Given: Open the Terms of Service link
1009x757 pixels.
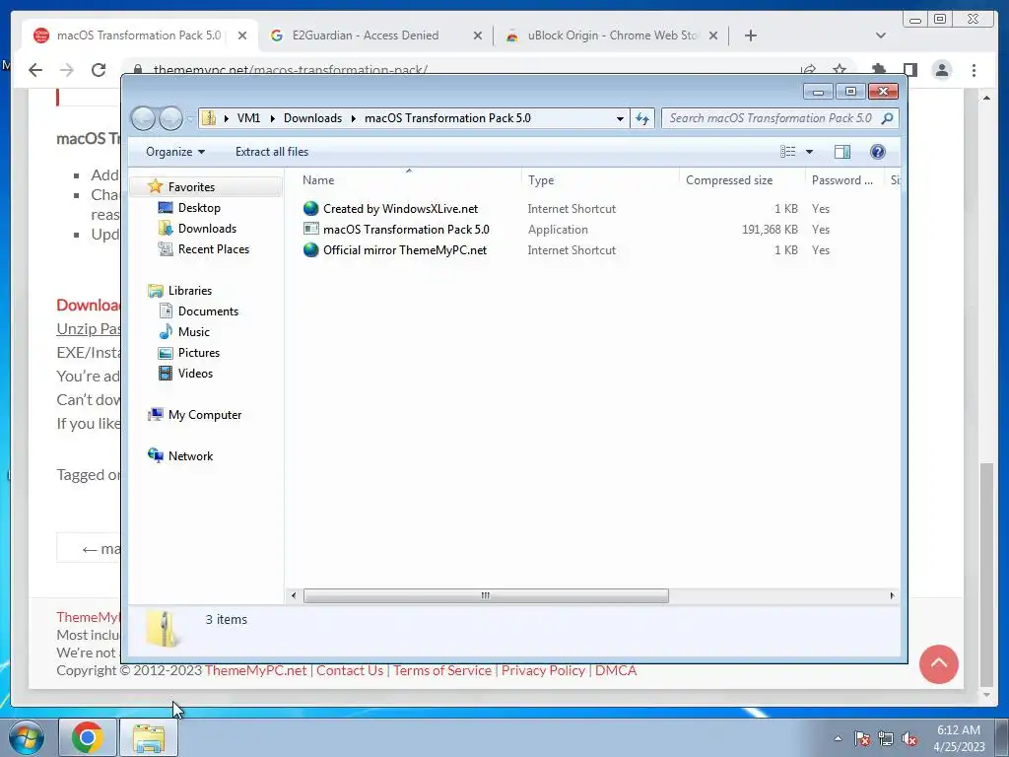Looking at the screenshot, I should (x=442, y=670).
